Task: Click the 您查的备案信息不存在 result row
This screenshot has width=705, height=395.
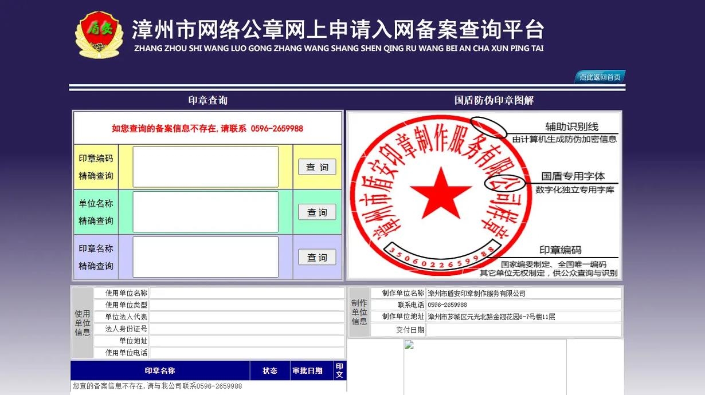Action: 209,386
